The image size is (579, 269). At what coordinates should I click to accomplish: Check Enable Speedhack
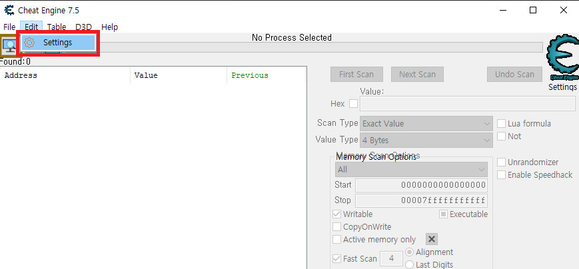point(501,175)
